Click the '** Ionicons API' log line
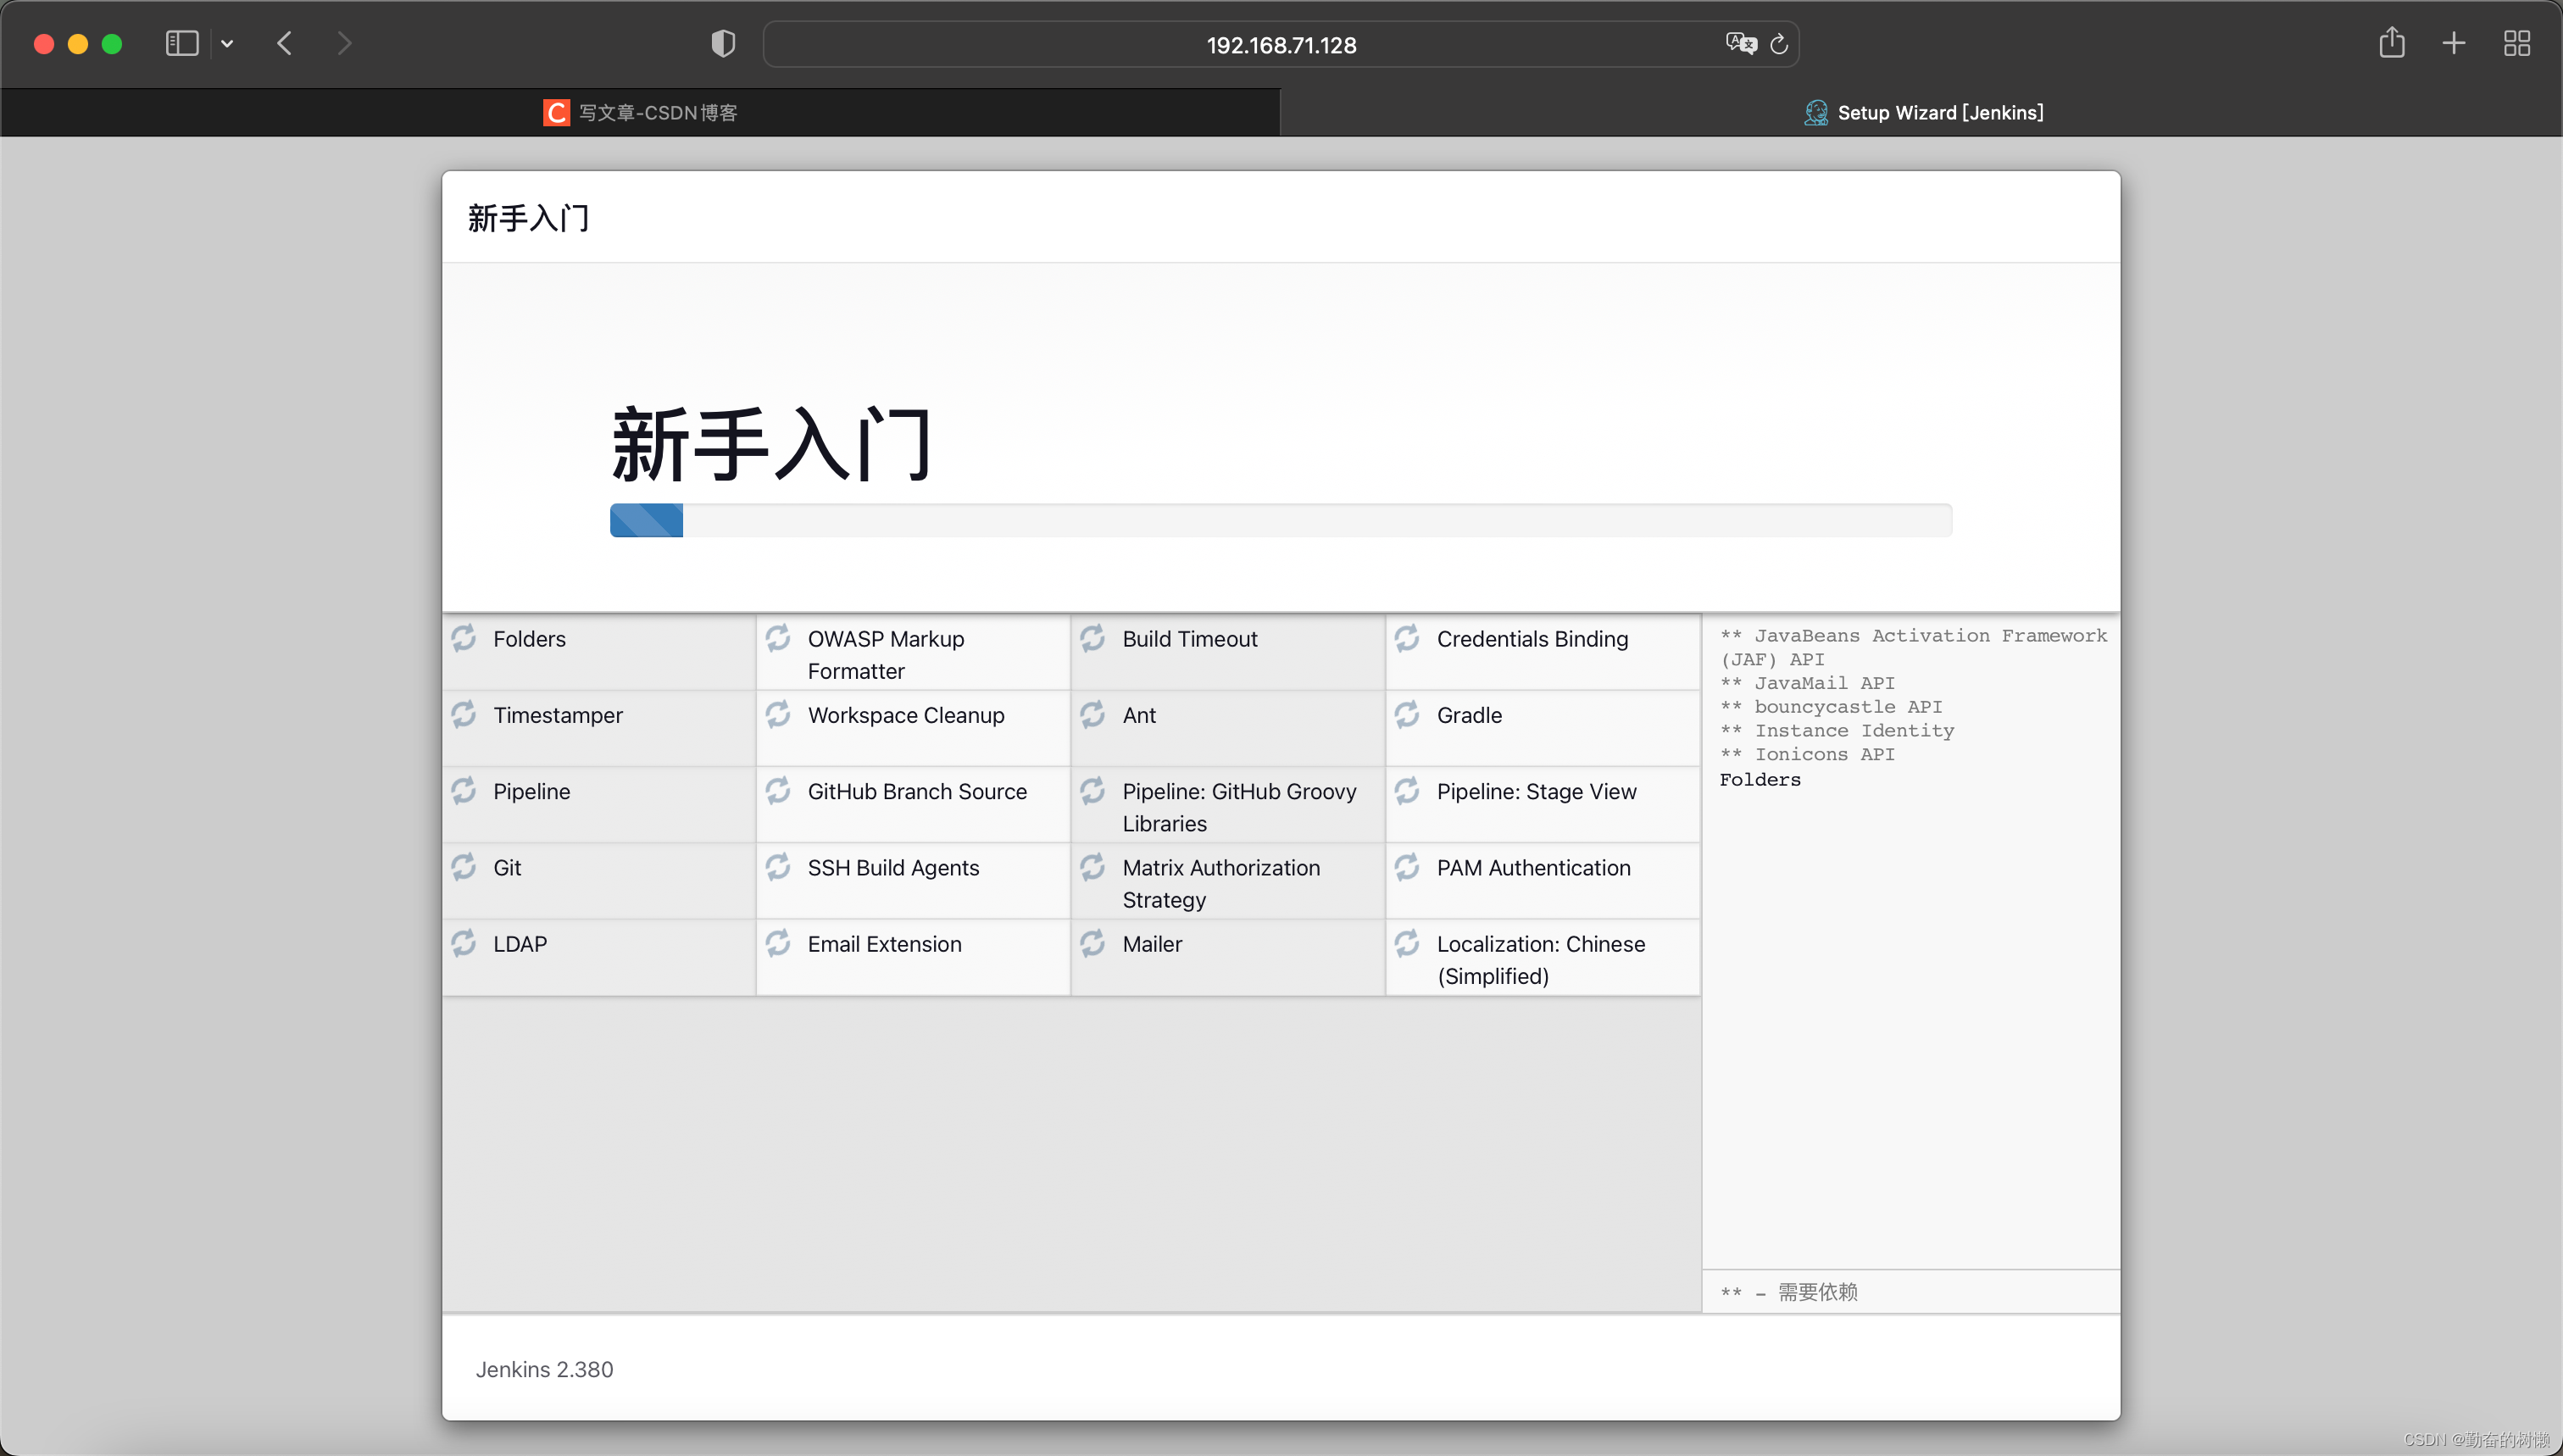Viewport: 2563px width, 1456px height. [1807, 755]
